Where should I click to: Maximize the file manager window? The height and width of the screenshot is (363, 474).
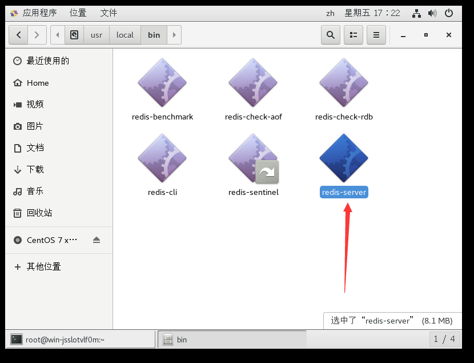point(426,35)
